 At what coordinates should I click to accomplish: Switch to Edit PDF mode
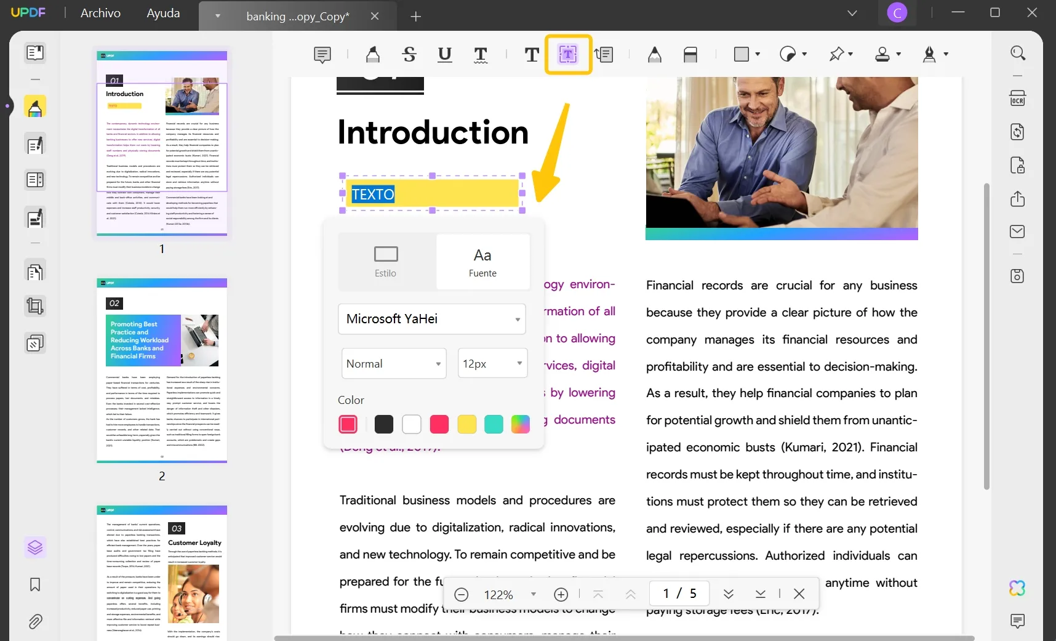click(35, 145)
